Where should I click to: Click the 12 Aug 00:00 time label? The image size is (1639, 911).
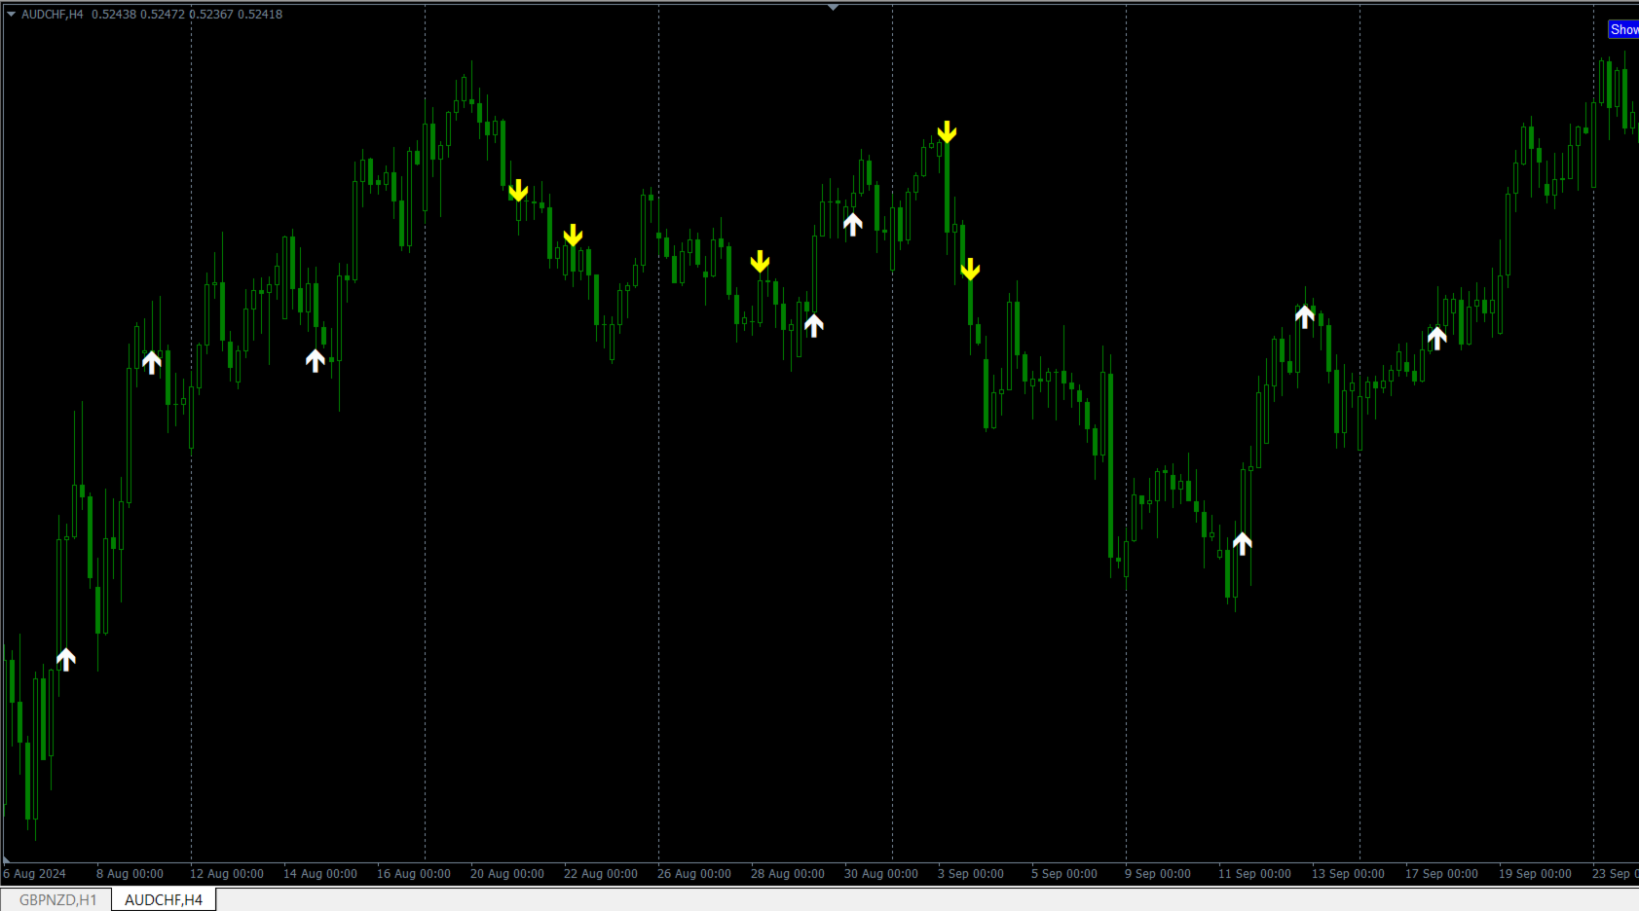click(227, 874)
